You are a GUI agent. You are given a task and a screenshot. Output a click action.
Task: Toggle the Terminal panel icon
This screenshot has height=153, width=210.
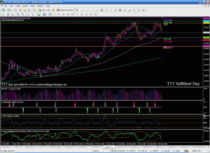(x=30, y=10)
